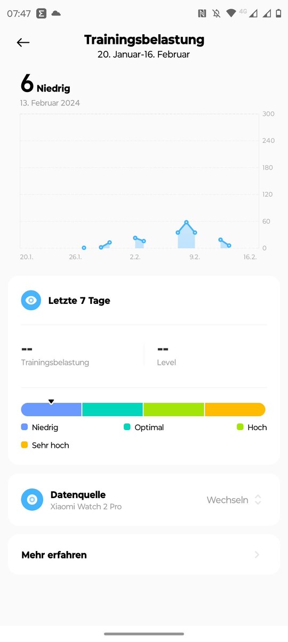Image resolution: width=288 pixels, height=642 pixels.
Task: Tap the back arrow icon
Action: point(23,42)
